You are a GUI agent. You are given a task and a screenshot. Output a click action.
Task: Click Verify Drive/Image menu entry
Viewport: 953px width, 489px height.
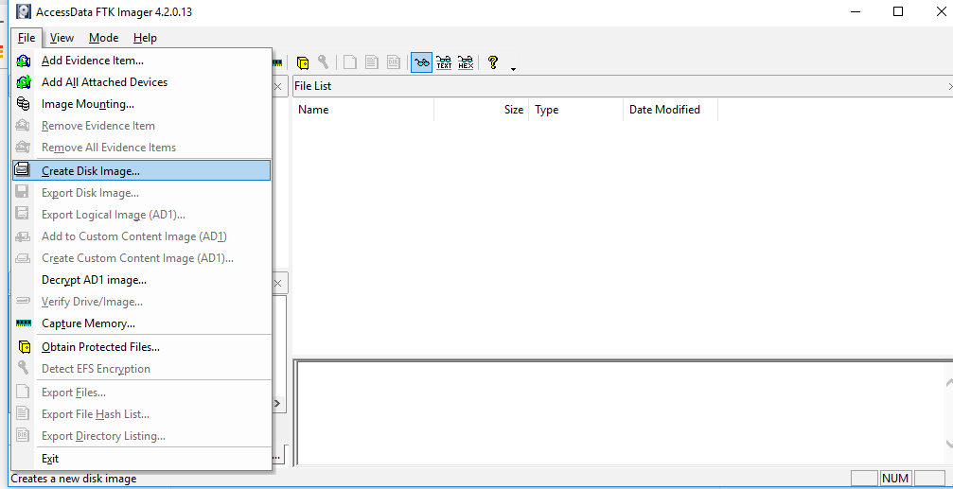pyautogui.click(x=141, y=302)
